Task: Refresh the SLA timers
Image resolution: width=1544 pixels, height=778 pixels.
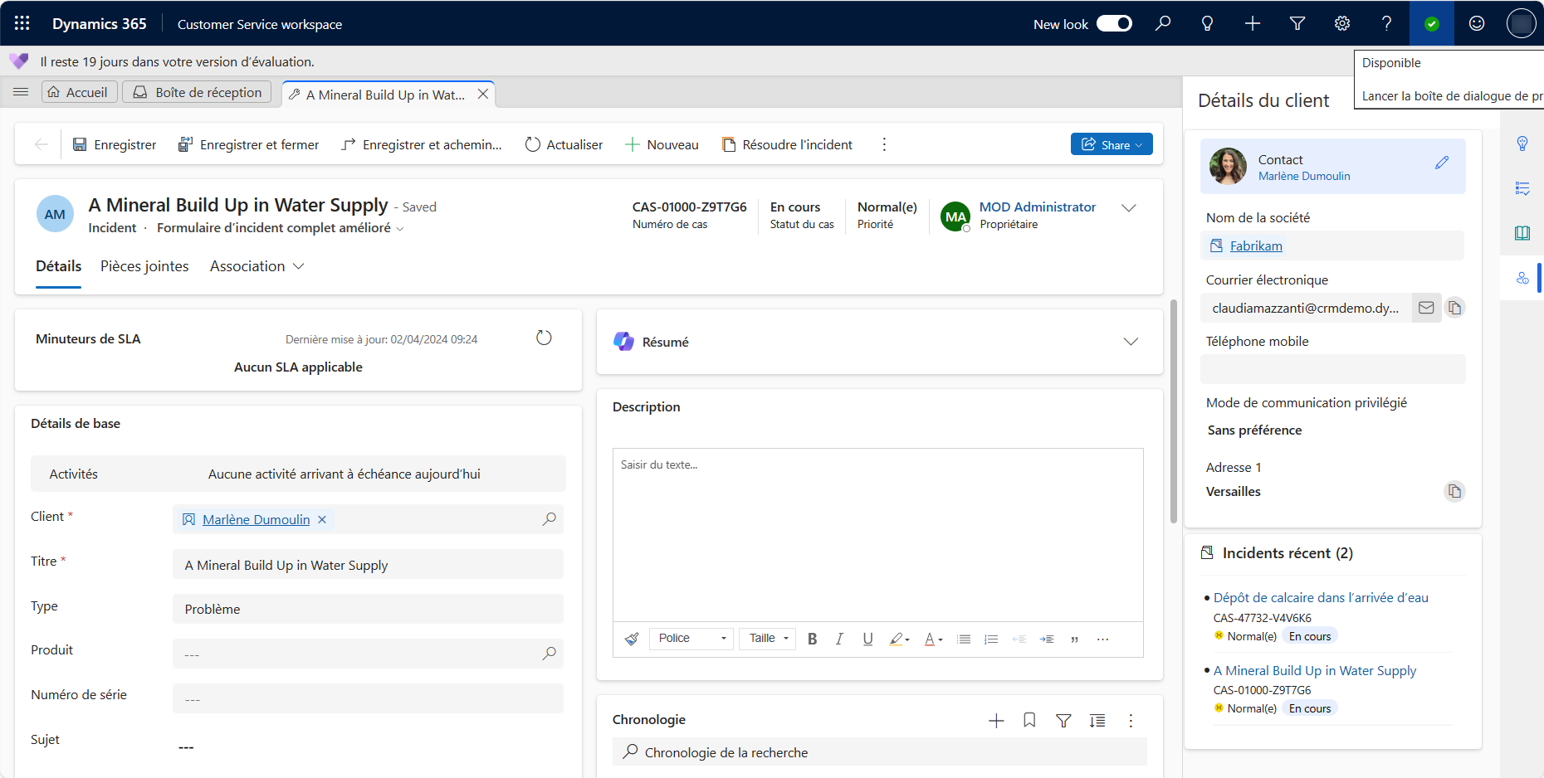Action: (544, 338)
